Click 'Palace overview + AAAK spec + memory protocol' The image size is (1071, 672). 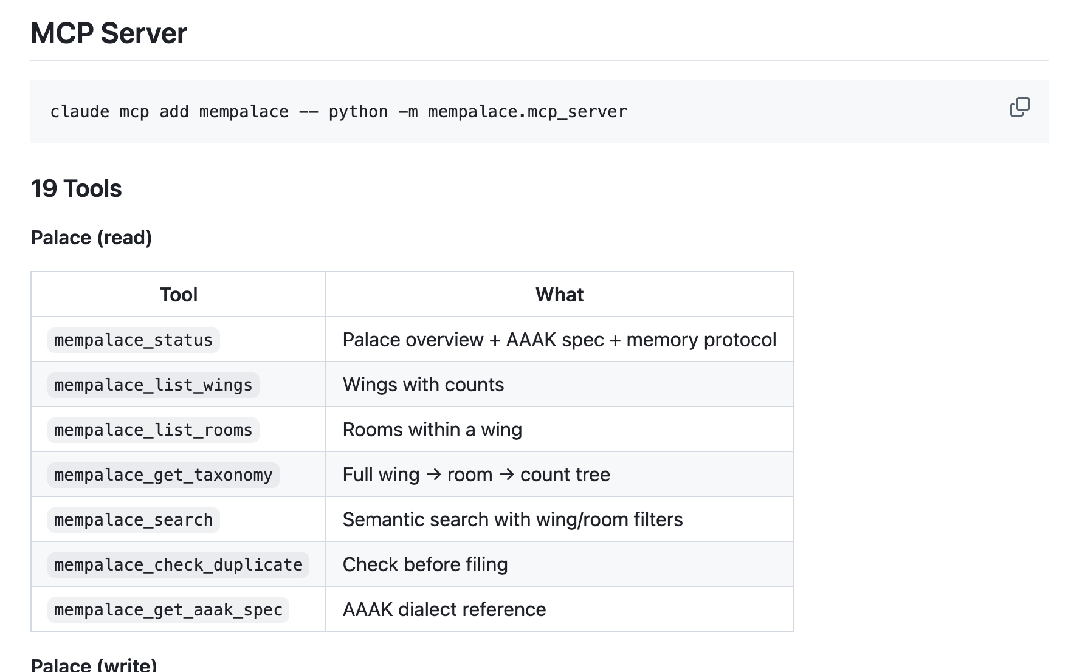[559, 340]
